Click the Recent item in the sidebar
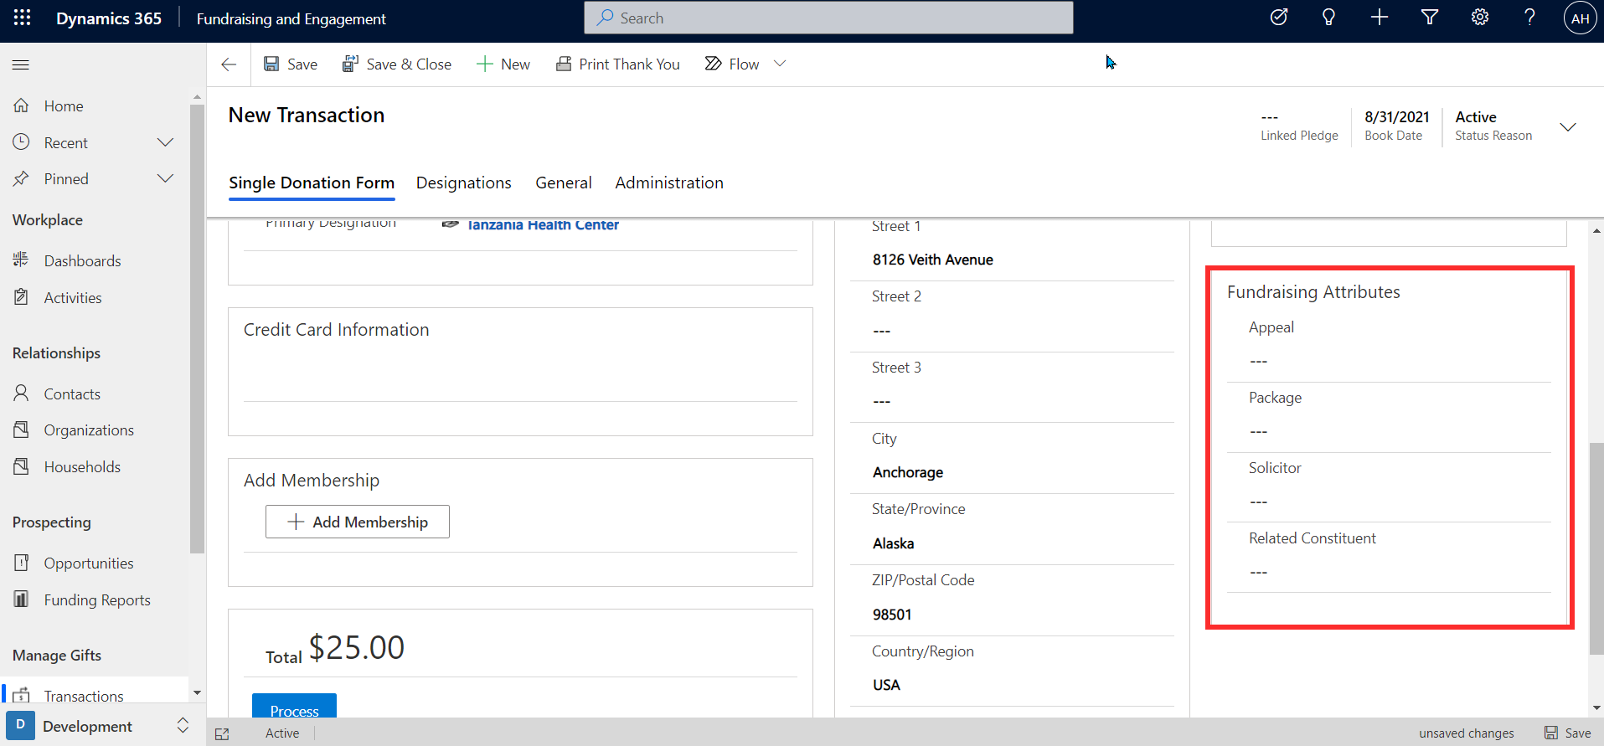1604x746 pixels. (x=66, y=142)
